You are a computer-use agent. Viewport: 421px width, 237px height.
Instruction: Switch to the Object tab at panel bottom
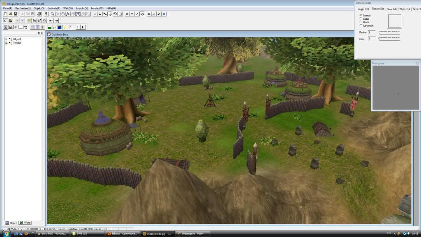tap(11, 223)
